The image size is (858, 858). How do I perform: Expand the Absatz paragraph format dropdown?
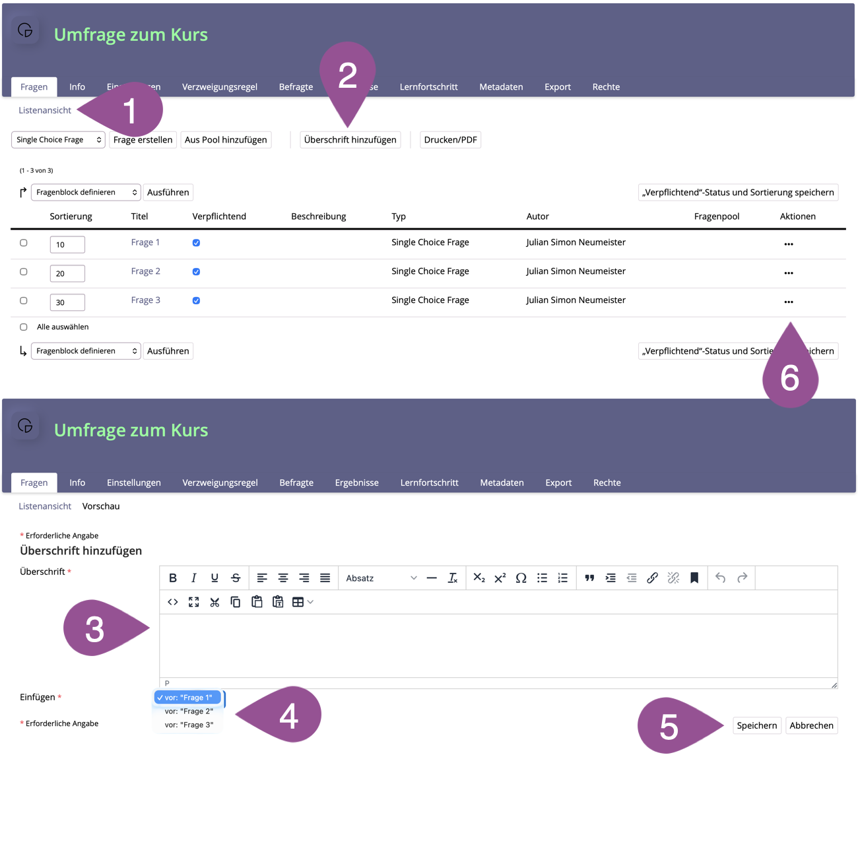tap(381, 578)
